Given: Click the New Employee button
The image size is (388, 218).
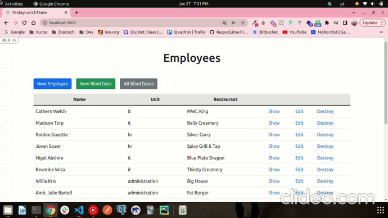Looking at the screenshot, I should tap(52, 84).
